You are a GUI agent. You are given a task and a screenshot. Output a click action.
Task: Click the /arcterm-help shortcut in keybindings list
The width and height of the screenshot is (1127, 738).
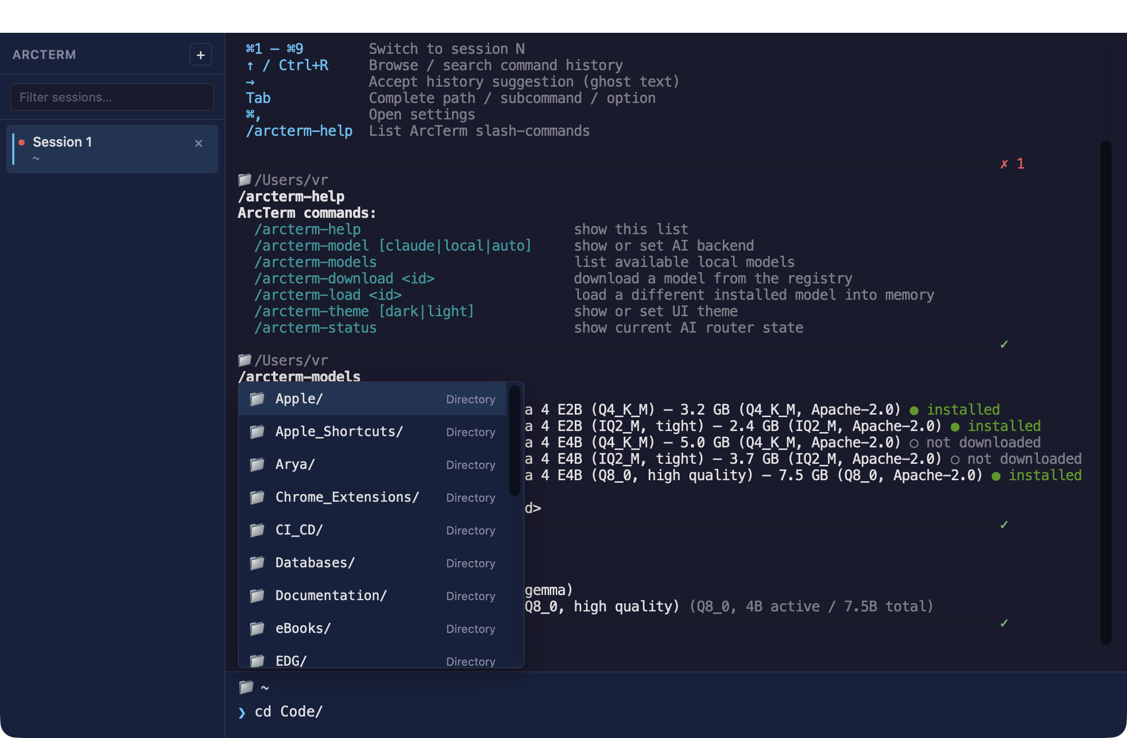coord(299,131)
